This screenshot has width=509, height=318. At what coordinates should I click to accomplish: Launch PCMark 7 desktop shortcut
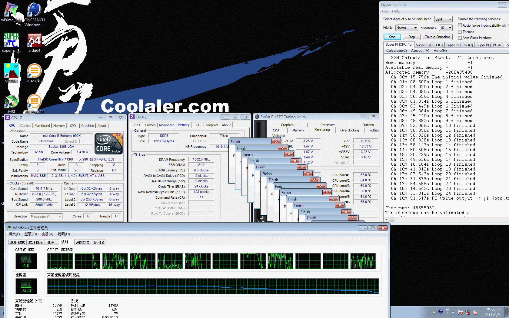34,73
